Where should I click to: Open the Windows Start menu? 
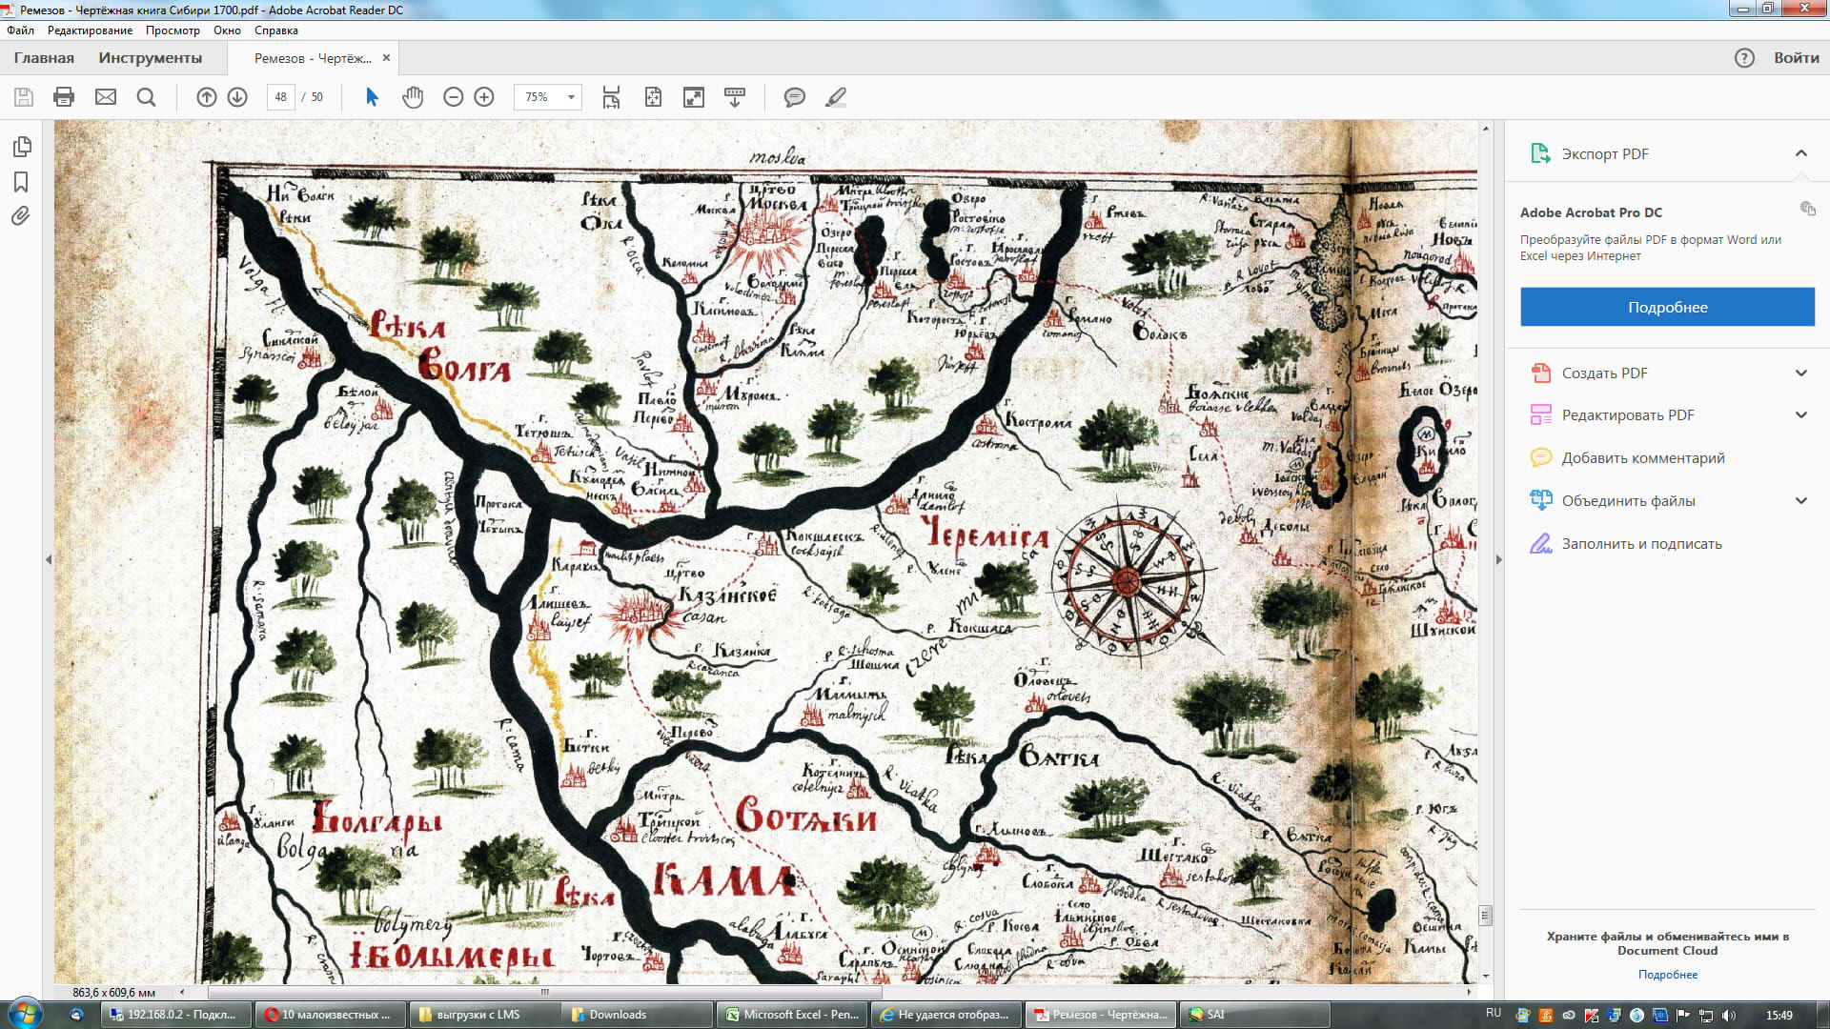tap(25, 1014)
